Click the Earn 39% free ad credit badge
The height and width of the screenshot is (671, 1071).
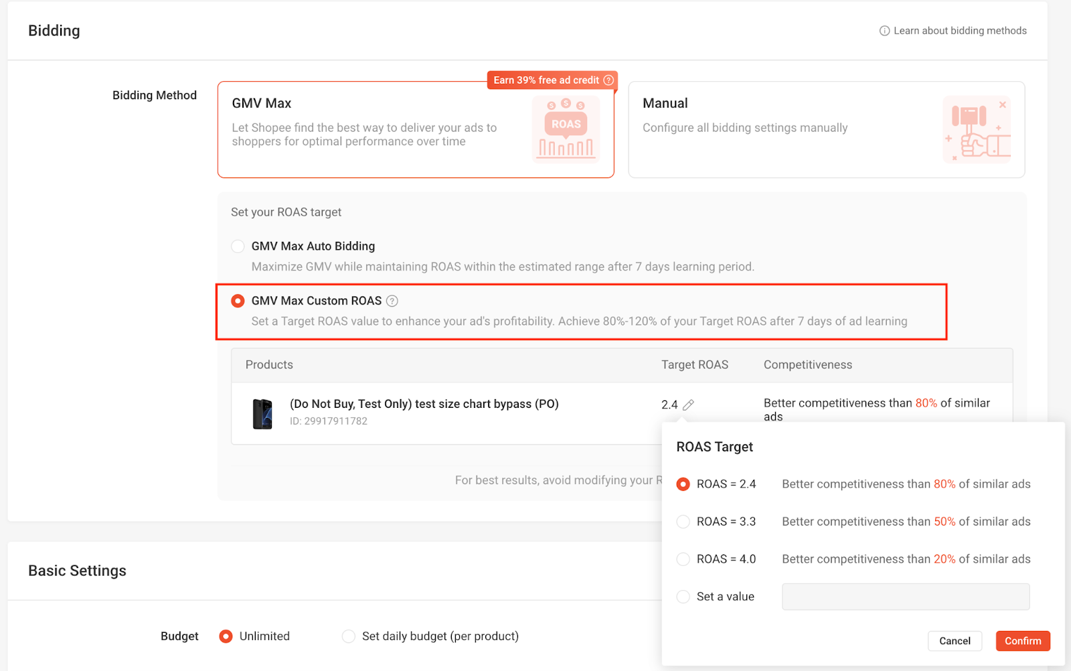click(552, 80)
